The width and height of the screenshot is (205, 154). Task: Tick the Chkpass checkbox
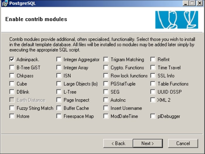pyautogui.click(x=12, y=76)
